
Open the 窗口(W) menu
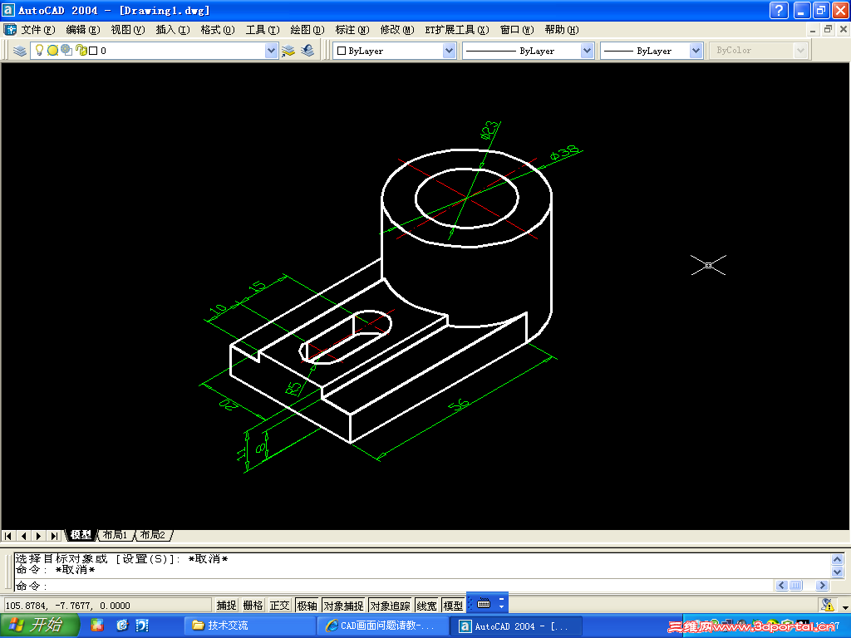[517, 30]
